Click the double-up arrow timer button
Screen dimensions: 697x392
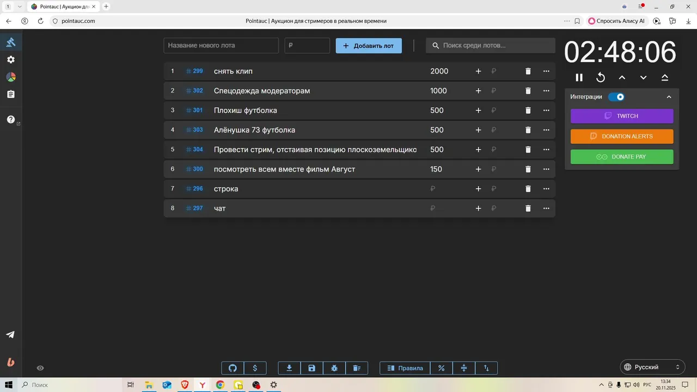click(x=664, y=77)
